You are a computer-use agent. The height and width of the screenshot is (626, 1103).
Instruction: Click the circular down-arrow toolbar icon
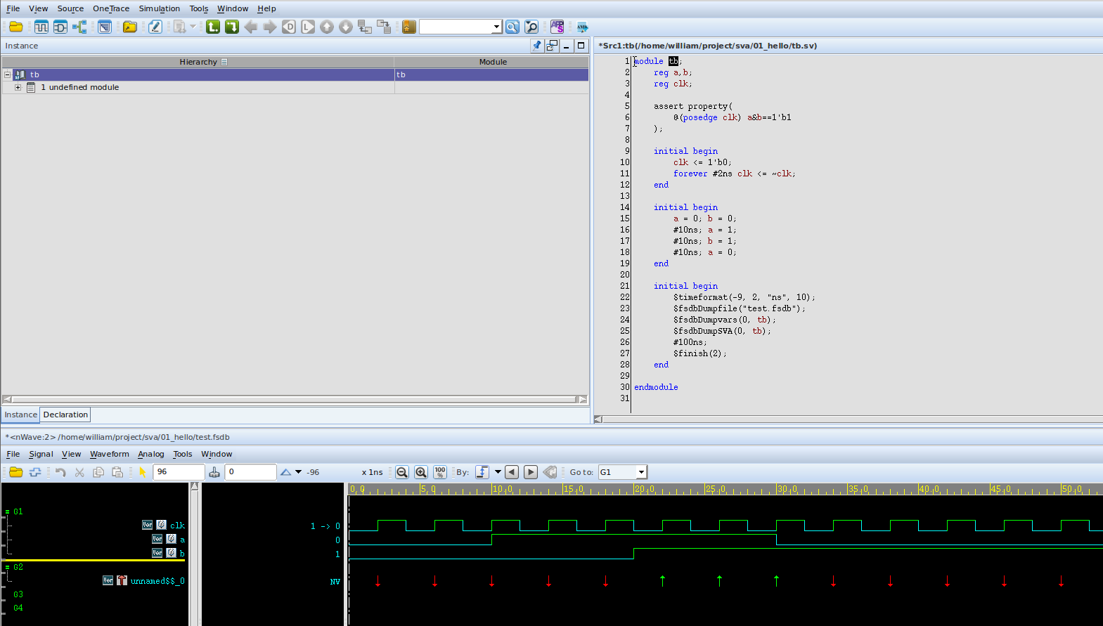point(346,27)
